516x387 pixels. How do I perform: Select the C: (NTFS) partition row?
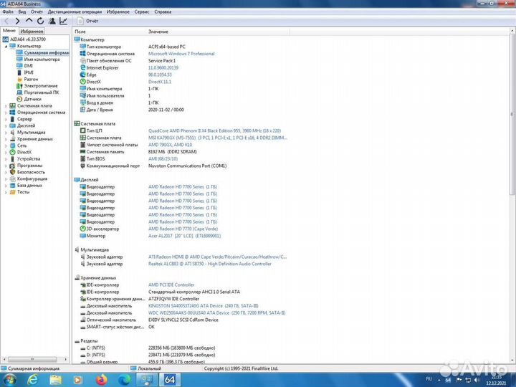click(x=148, y=348)
